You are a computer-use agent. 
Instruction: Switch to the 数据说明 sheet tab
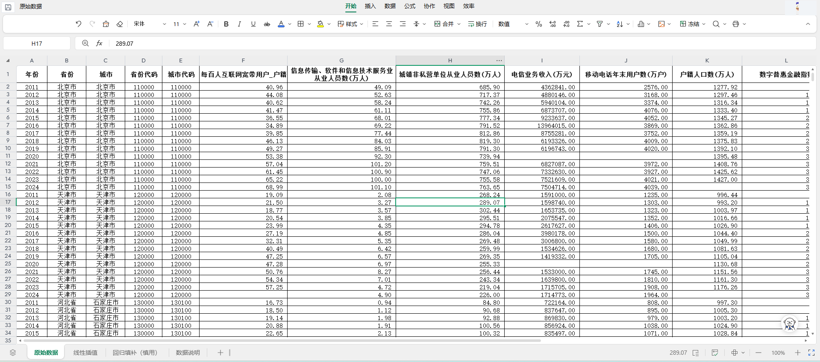[188, 353]
